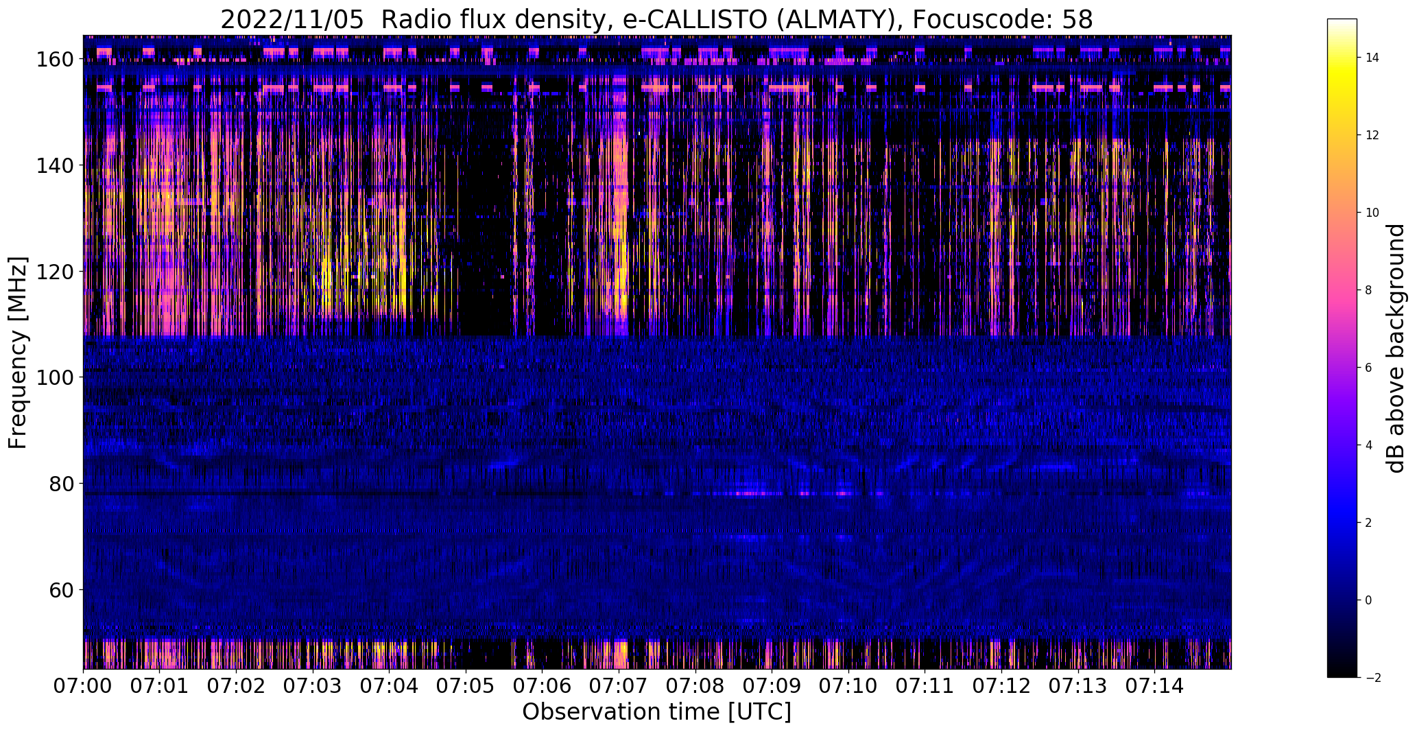Click the 07:04 time tick label

coord(390,686)
